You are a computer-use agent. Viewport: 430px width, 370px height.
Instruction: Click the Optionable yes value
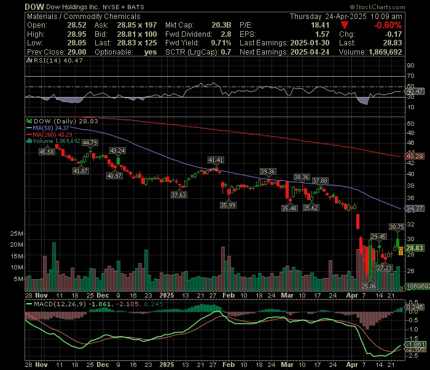click(150, 52)
